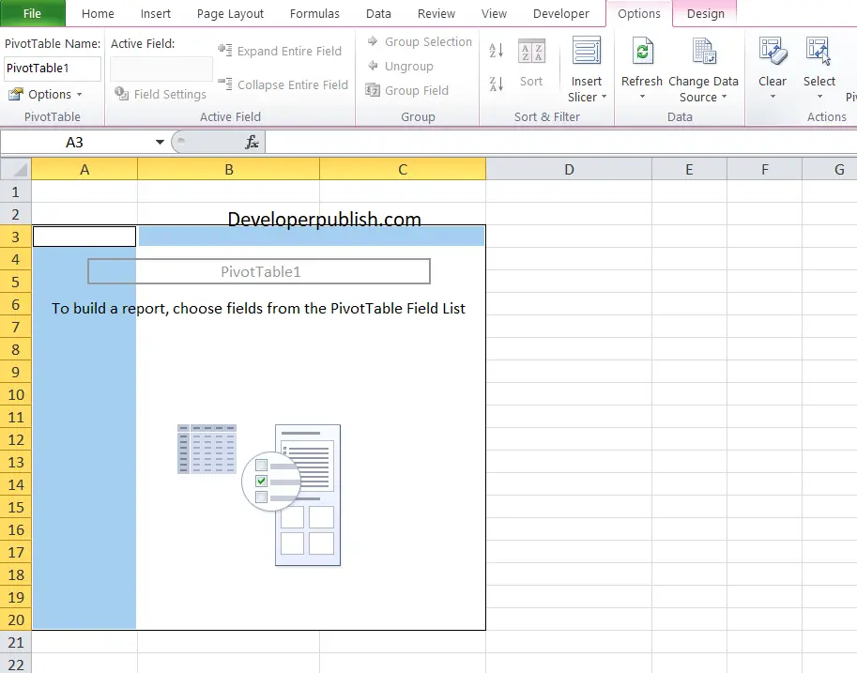Switch to the Developer tab
857x673 pixels.
(560, 14)
